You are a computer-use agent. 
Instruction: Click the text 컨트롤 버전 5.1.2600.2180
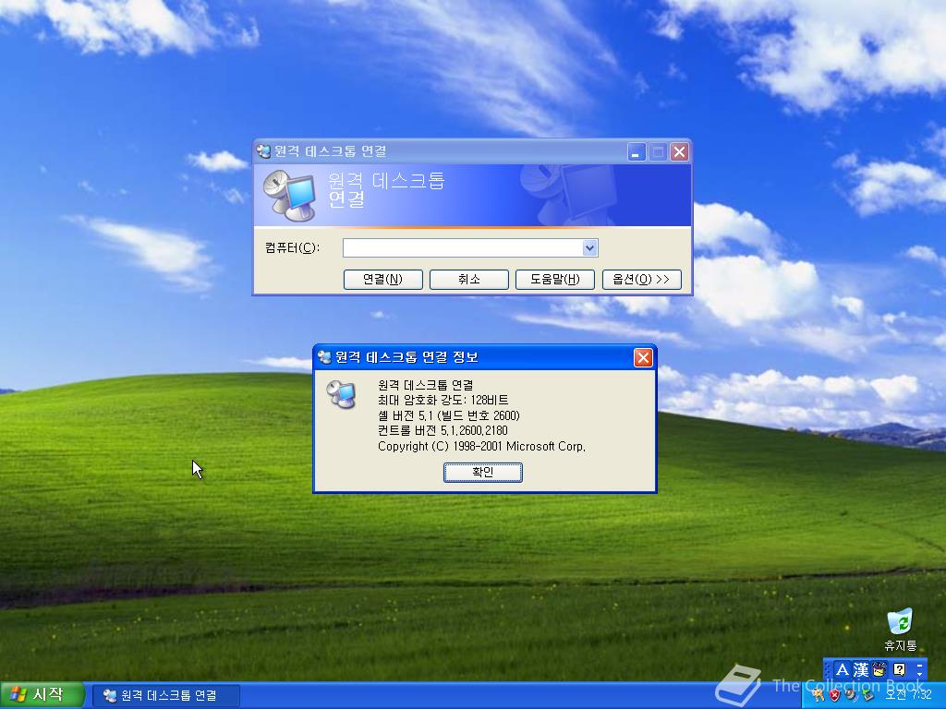[443, 430]
